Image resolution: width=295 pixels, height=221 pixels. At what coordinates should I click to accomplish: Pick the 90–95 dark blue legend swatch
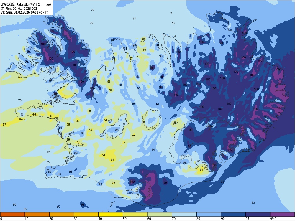pos(233,215)
